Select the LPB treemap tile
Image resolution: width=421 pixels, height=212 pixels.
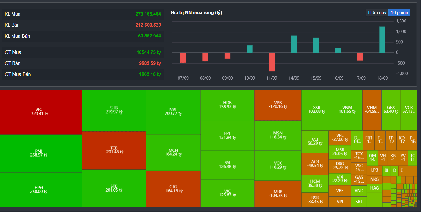[x=374, y=170]
